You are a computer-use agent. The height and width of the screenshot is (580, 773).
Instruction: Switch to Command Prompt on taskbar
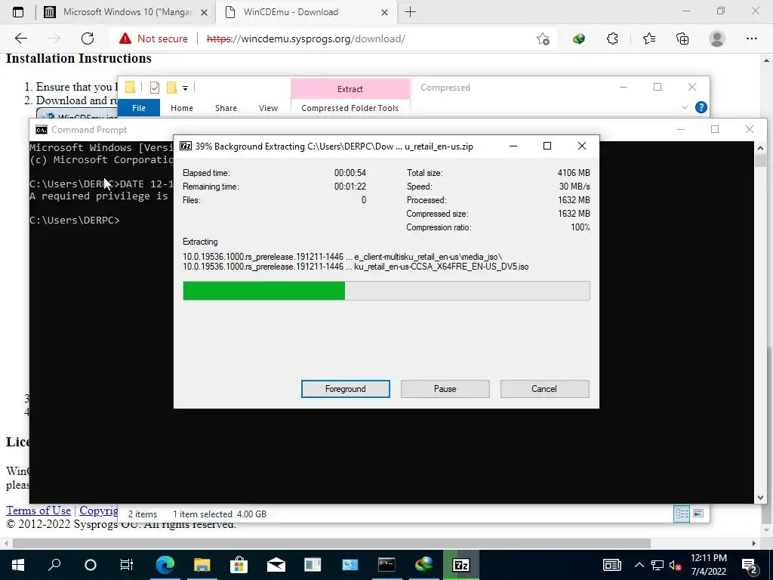click(x=386, y=565)
